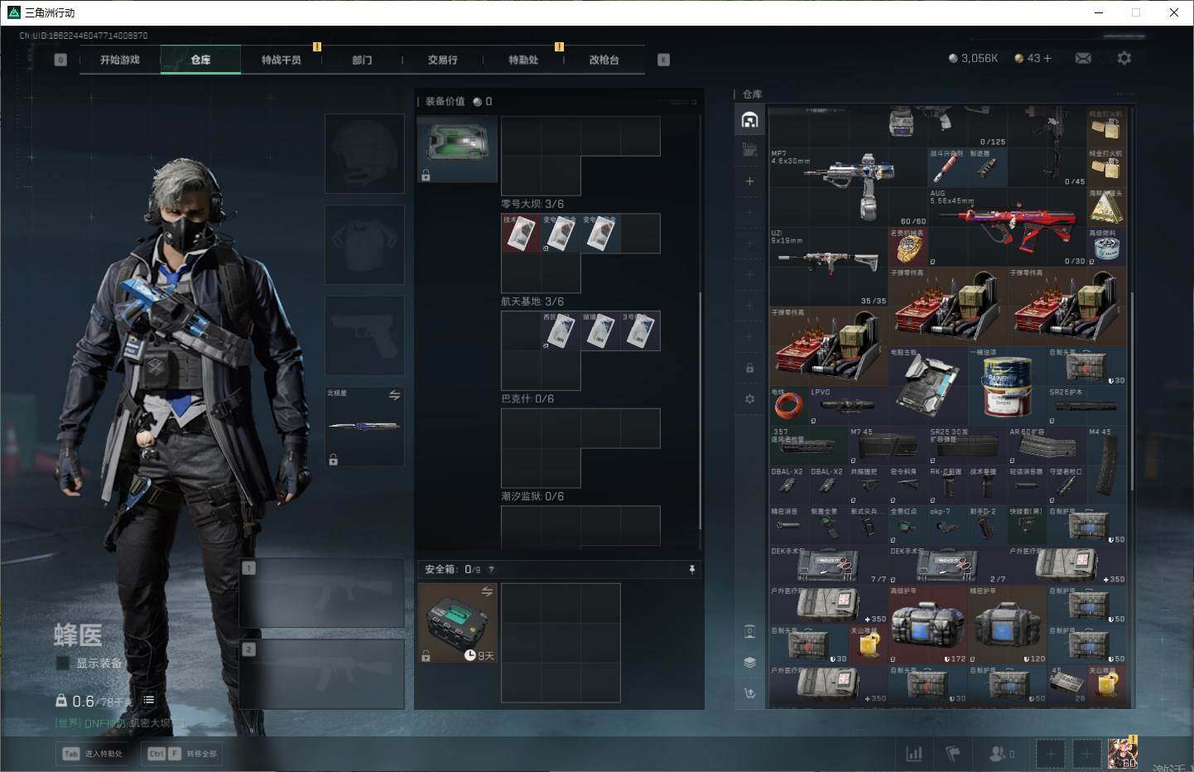Click 进入特勤处 Tab shortcut button
This screenshot has height=772, width=1194.
click(93, 754)
